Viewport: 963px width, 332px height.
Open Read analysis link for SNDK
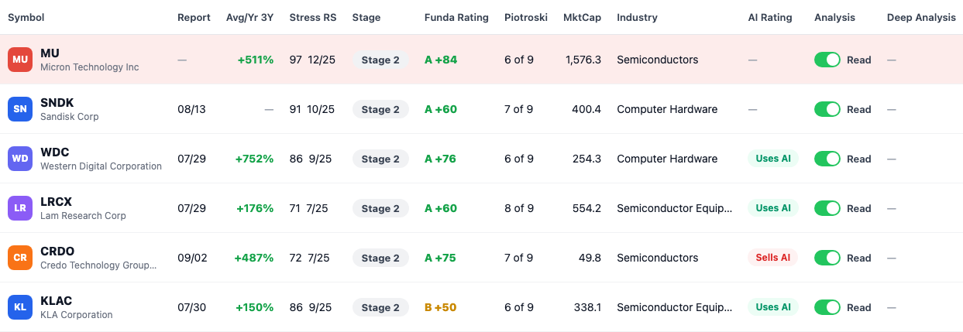(859, 109)
